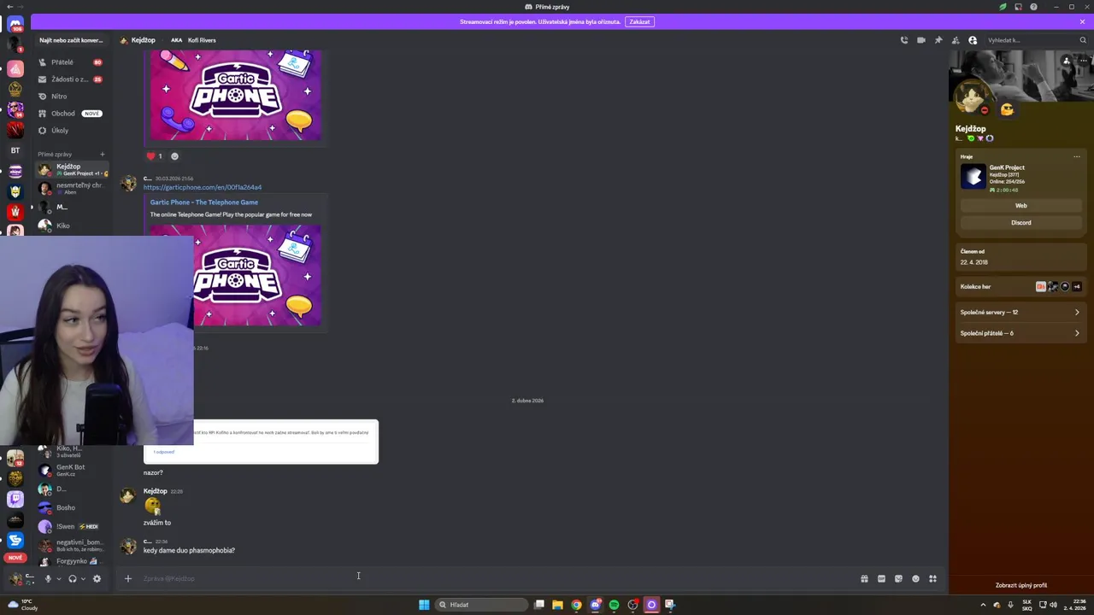Screen dimensions: 1094x615
Task: Open Discord home direct messages icon
Action: tap(15, 24)
